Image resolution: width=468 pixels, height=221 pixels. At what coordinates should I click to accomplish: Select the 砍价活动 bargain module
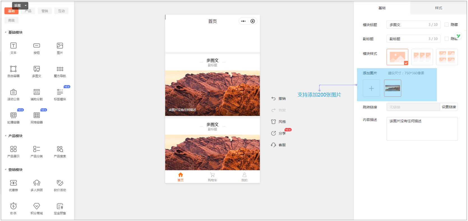(x=60, y=183)
